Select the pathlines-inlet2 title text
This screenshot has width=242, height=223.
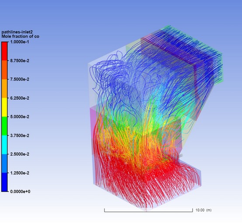(x=17, y=32)
